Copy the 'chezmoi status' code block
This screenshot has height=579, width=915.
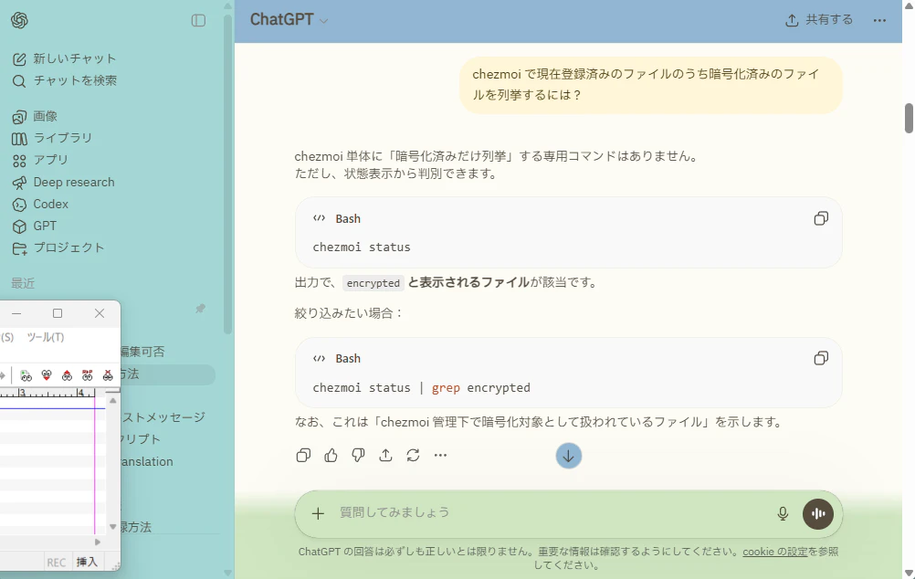pyautogui.click(x=821, y=218)
